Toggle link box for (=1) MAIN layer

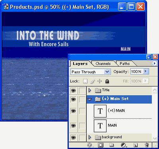pos(82,111)
